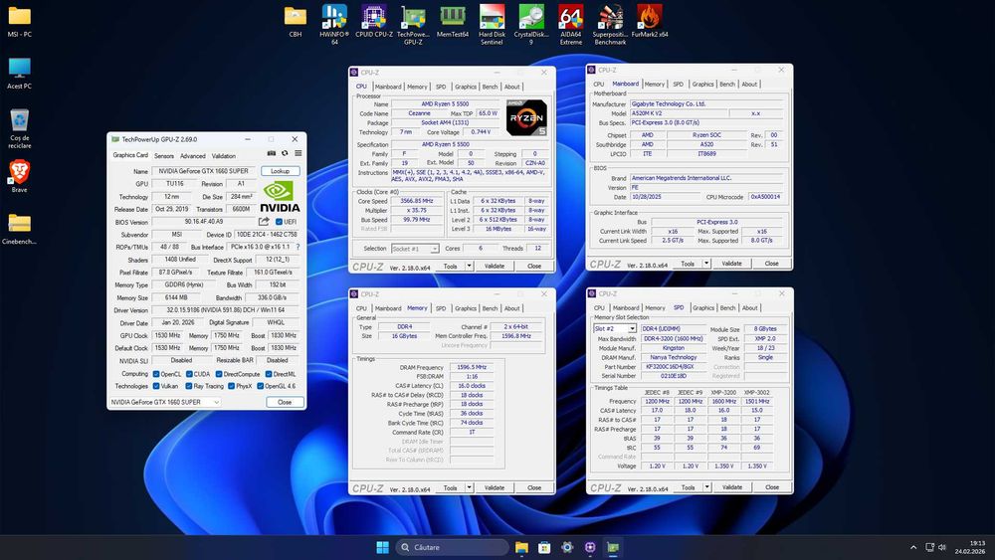Image resolution: width=995 pixels, height=560 pixels.
Task: Take a GPU-Z screenshot with camera icon
Action: click(x=271, y=153)
